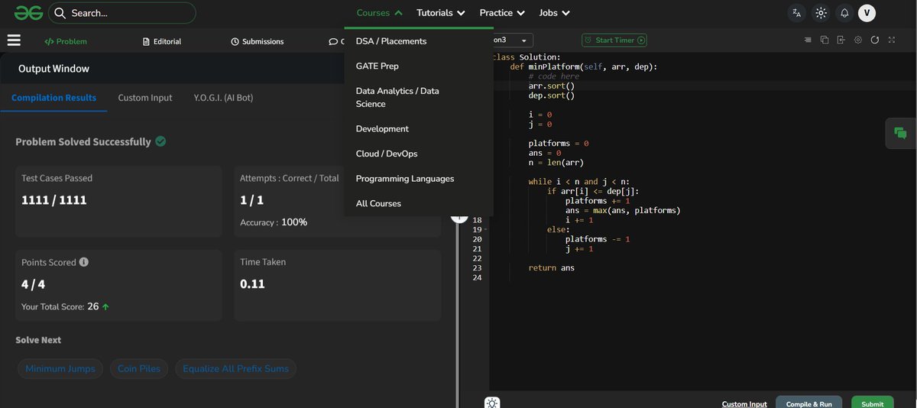Expand the editor to fullscreen
Screen dimensions: 917x408
(x=892, y=40)
